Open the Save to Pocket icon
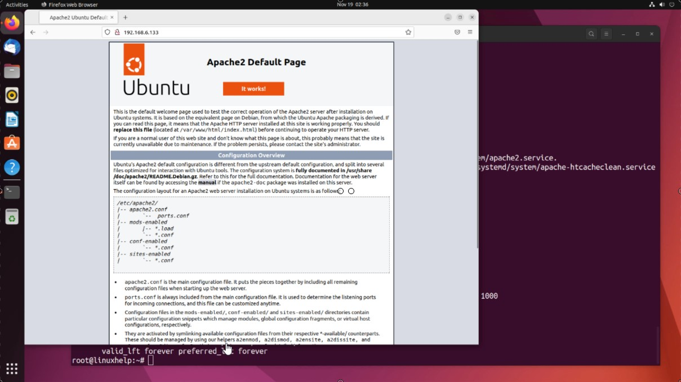The height and width of the screenshot is (382, 681). (457, 32)
